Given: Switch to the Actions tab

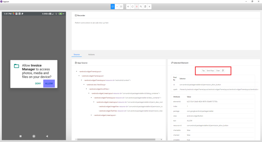Looking at the screenshot, I should [x=91, y=54].
